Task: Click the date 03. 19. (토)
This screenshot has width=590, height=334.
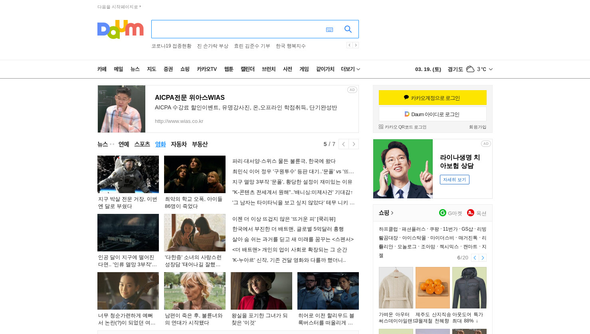Action: (x=428, y=69)
